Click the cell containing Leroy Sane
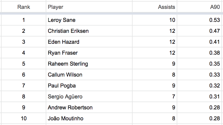The height and width of the screenshot is (125, 223). (x=62, y=20)
